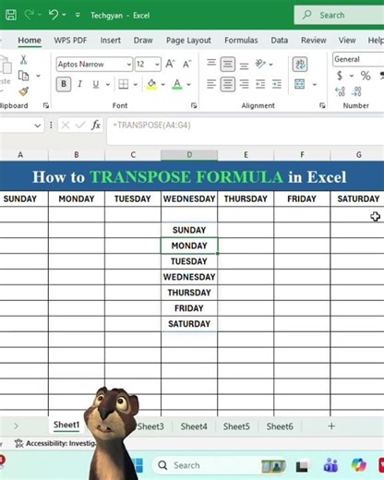Click the Cut scissors icon
Viewport: 384px width, 480px height.
[x=24, y=60]
